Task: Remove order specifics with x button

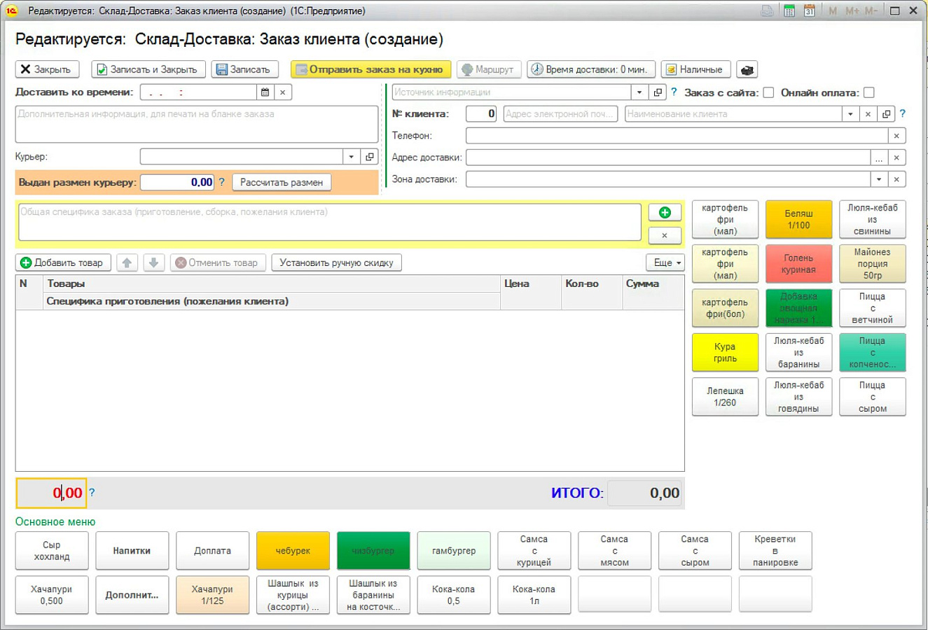Action: point(665,235)
